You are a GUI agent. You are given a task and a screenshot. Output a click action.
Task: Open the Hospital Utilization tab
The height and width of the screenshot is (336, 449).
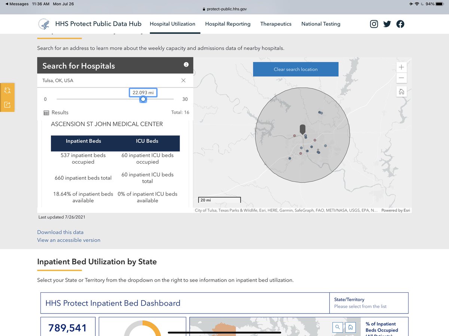click(x=172, y=24)
